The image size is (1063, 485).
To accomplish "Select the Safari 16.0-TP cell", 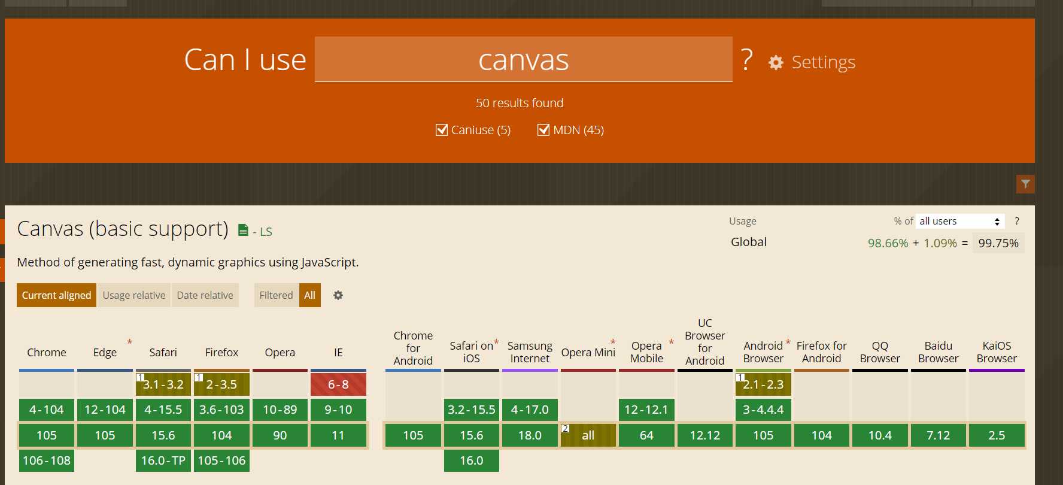I will coord(163,460).
